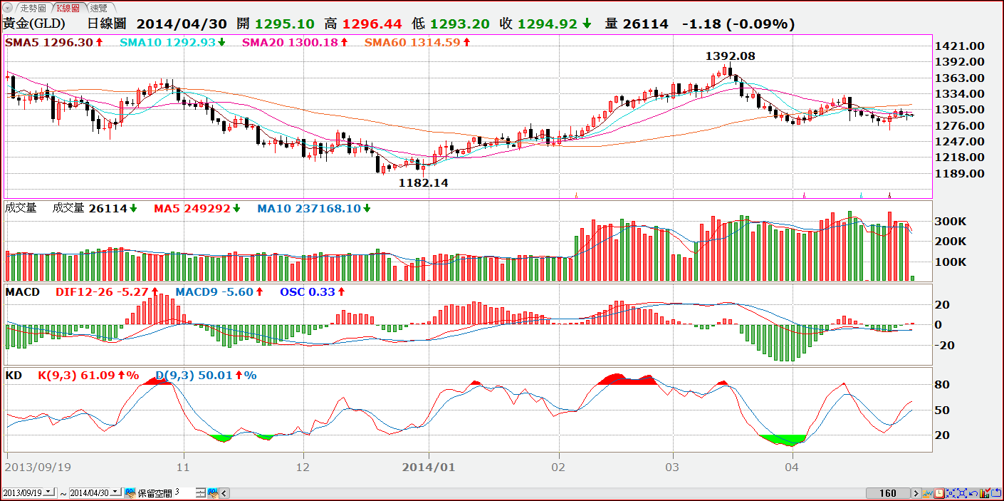
Task: Click the 黃金(GLD) symbol title
Action: (x=34, y=24)
